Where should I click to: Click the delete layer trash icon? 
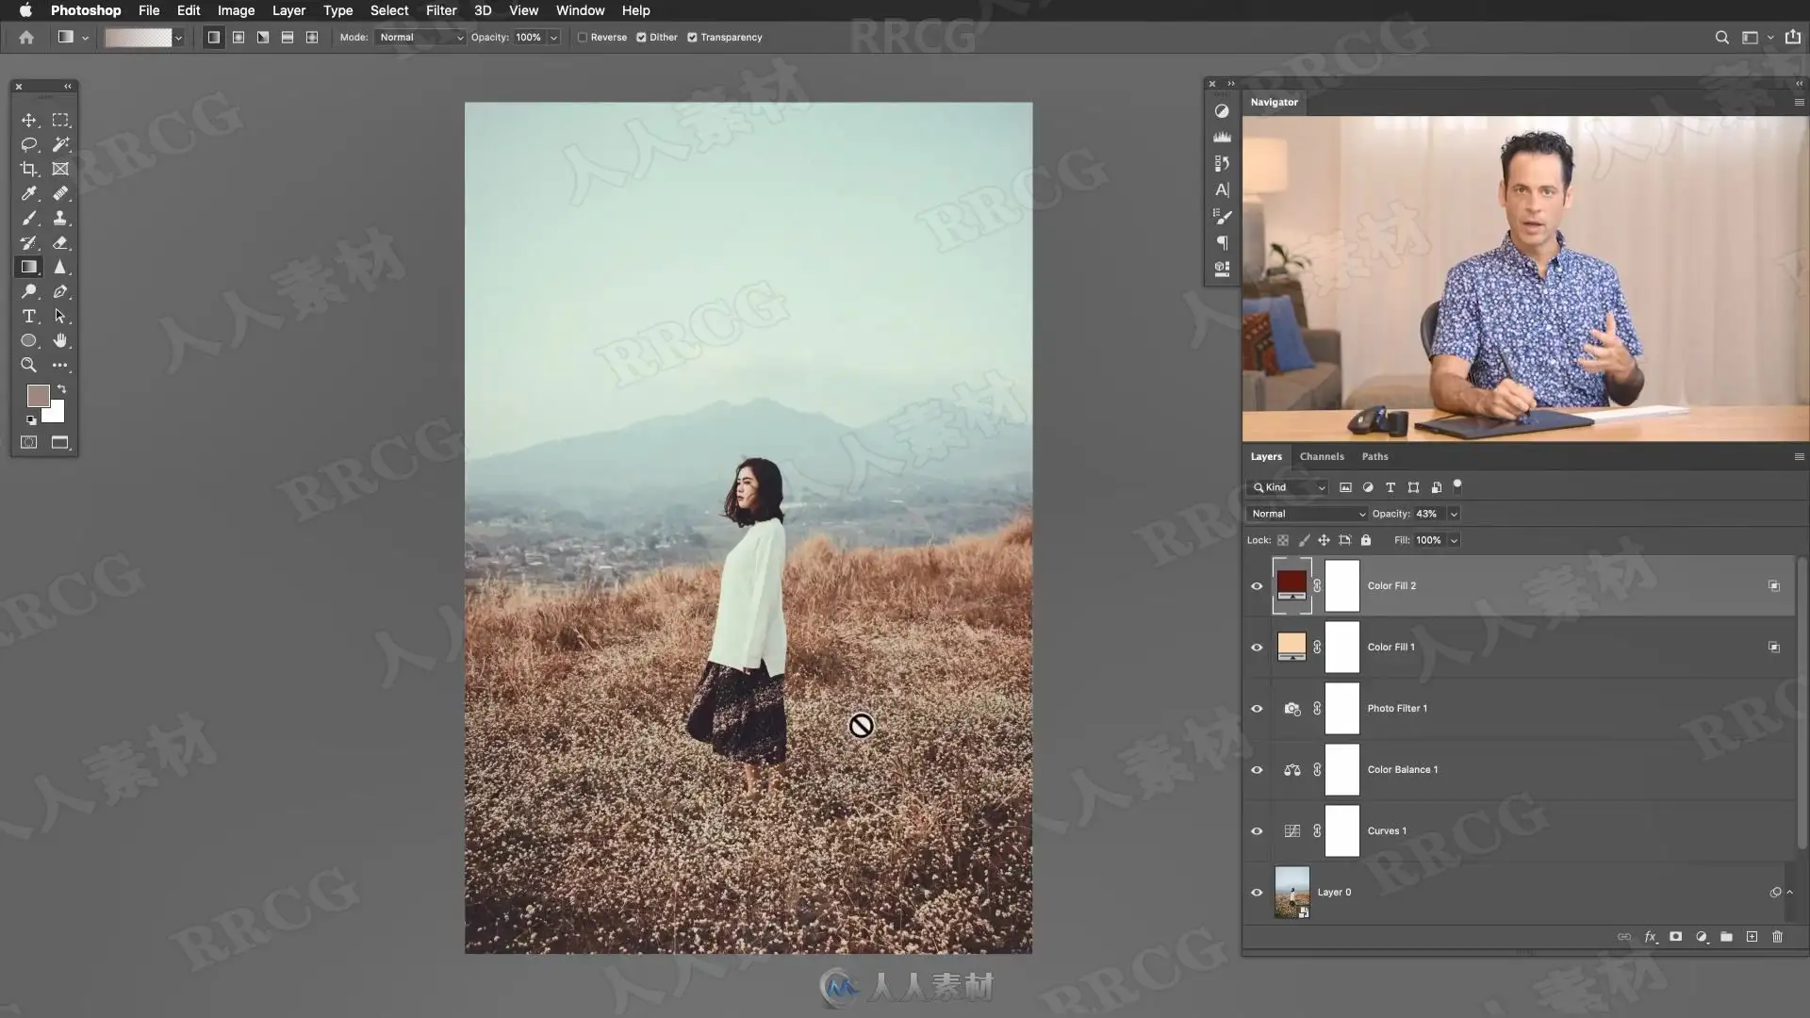[x=1777, y=937]
